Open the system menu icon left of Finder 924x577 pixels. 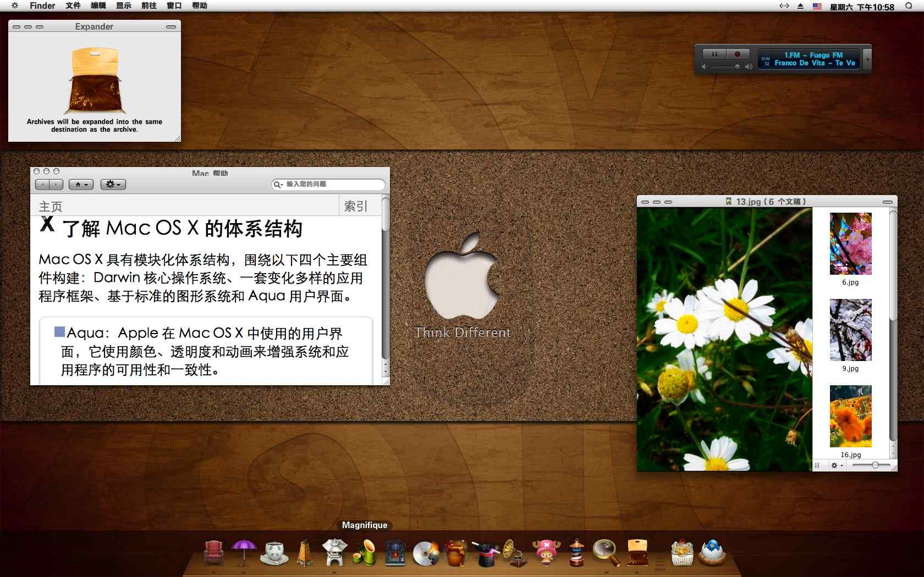[15, 5]
